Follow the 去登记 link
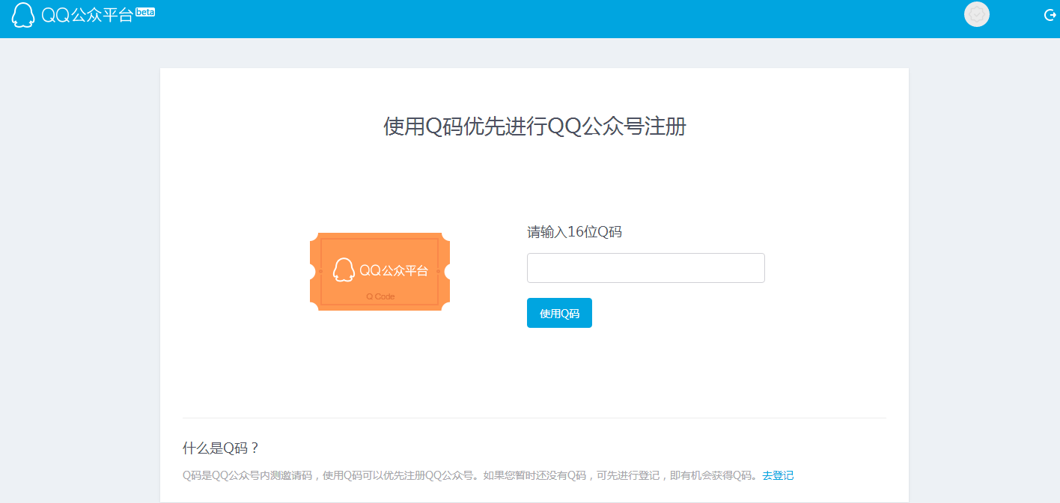Image resolution: width=1060 pixels, height=503 pixels. click(x=778, y=475)
